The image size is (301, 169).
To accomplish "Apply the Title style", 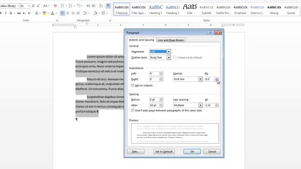I will 190,9.
